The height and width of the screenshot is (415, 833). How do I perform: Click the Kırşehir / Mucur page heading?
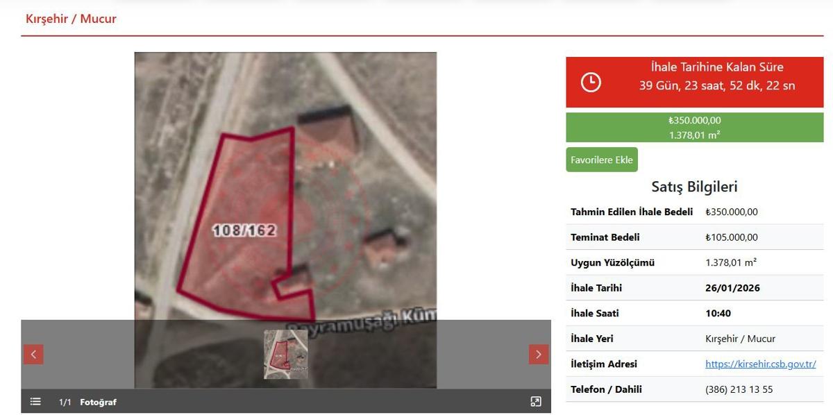pos(71,19)
